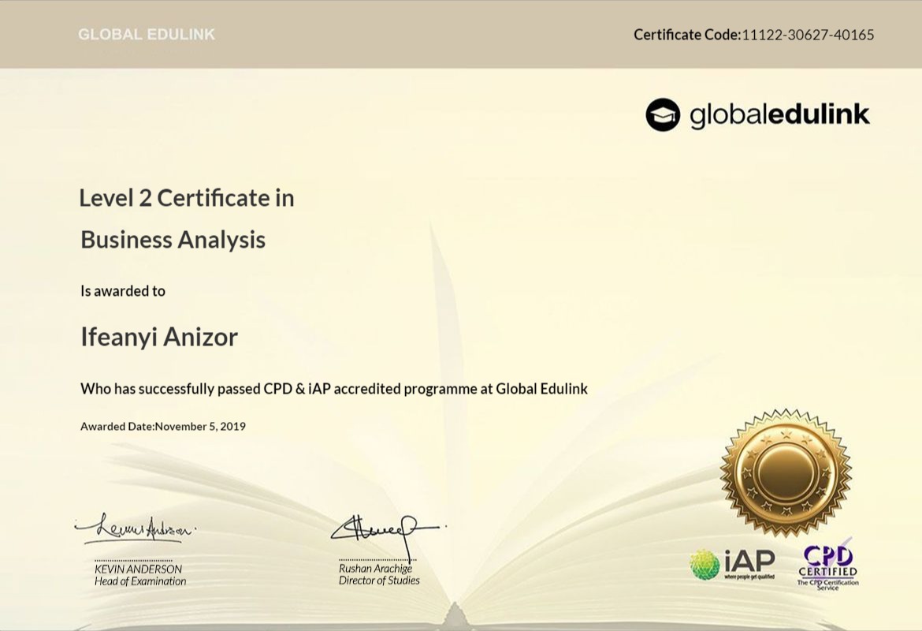
Task: Click the 'Head of Examination' title
Action: 140,581
